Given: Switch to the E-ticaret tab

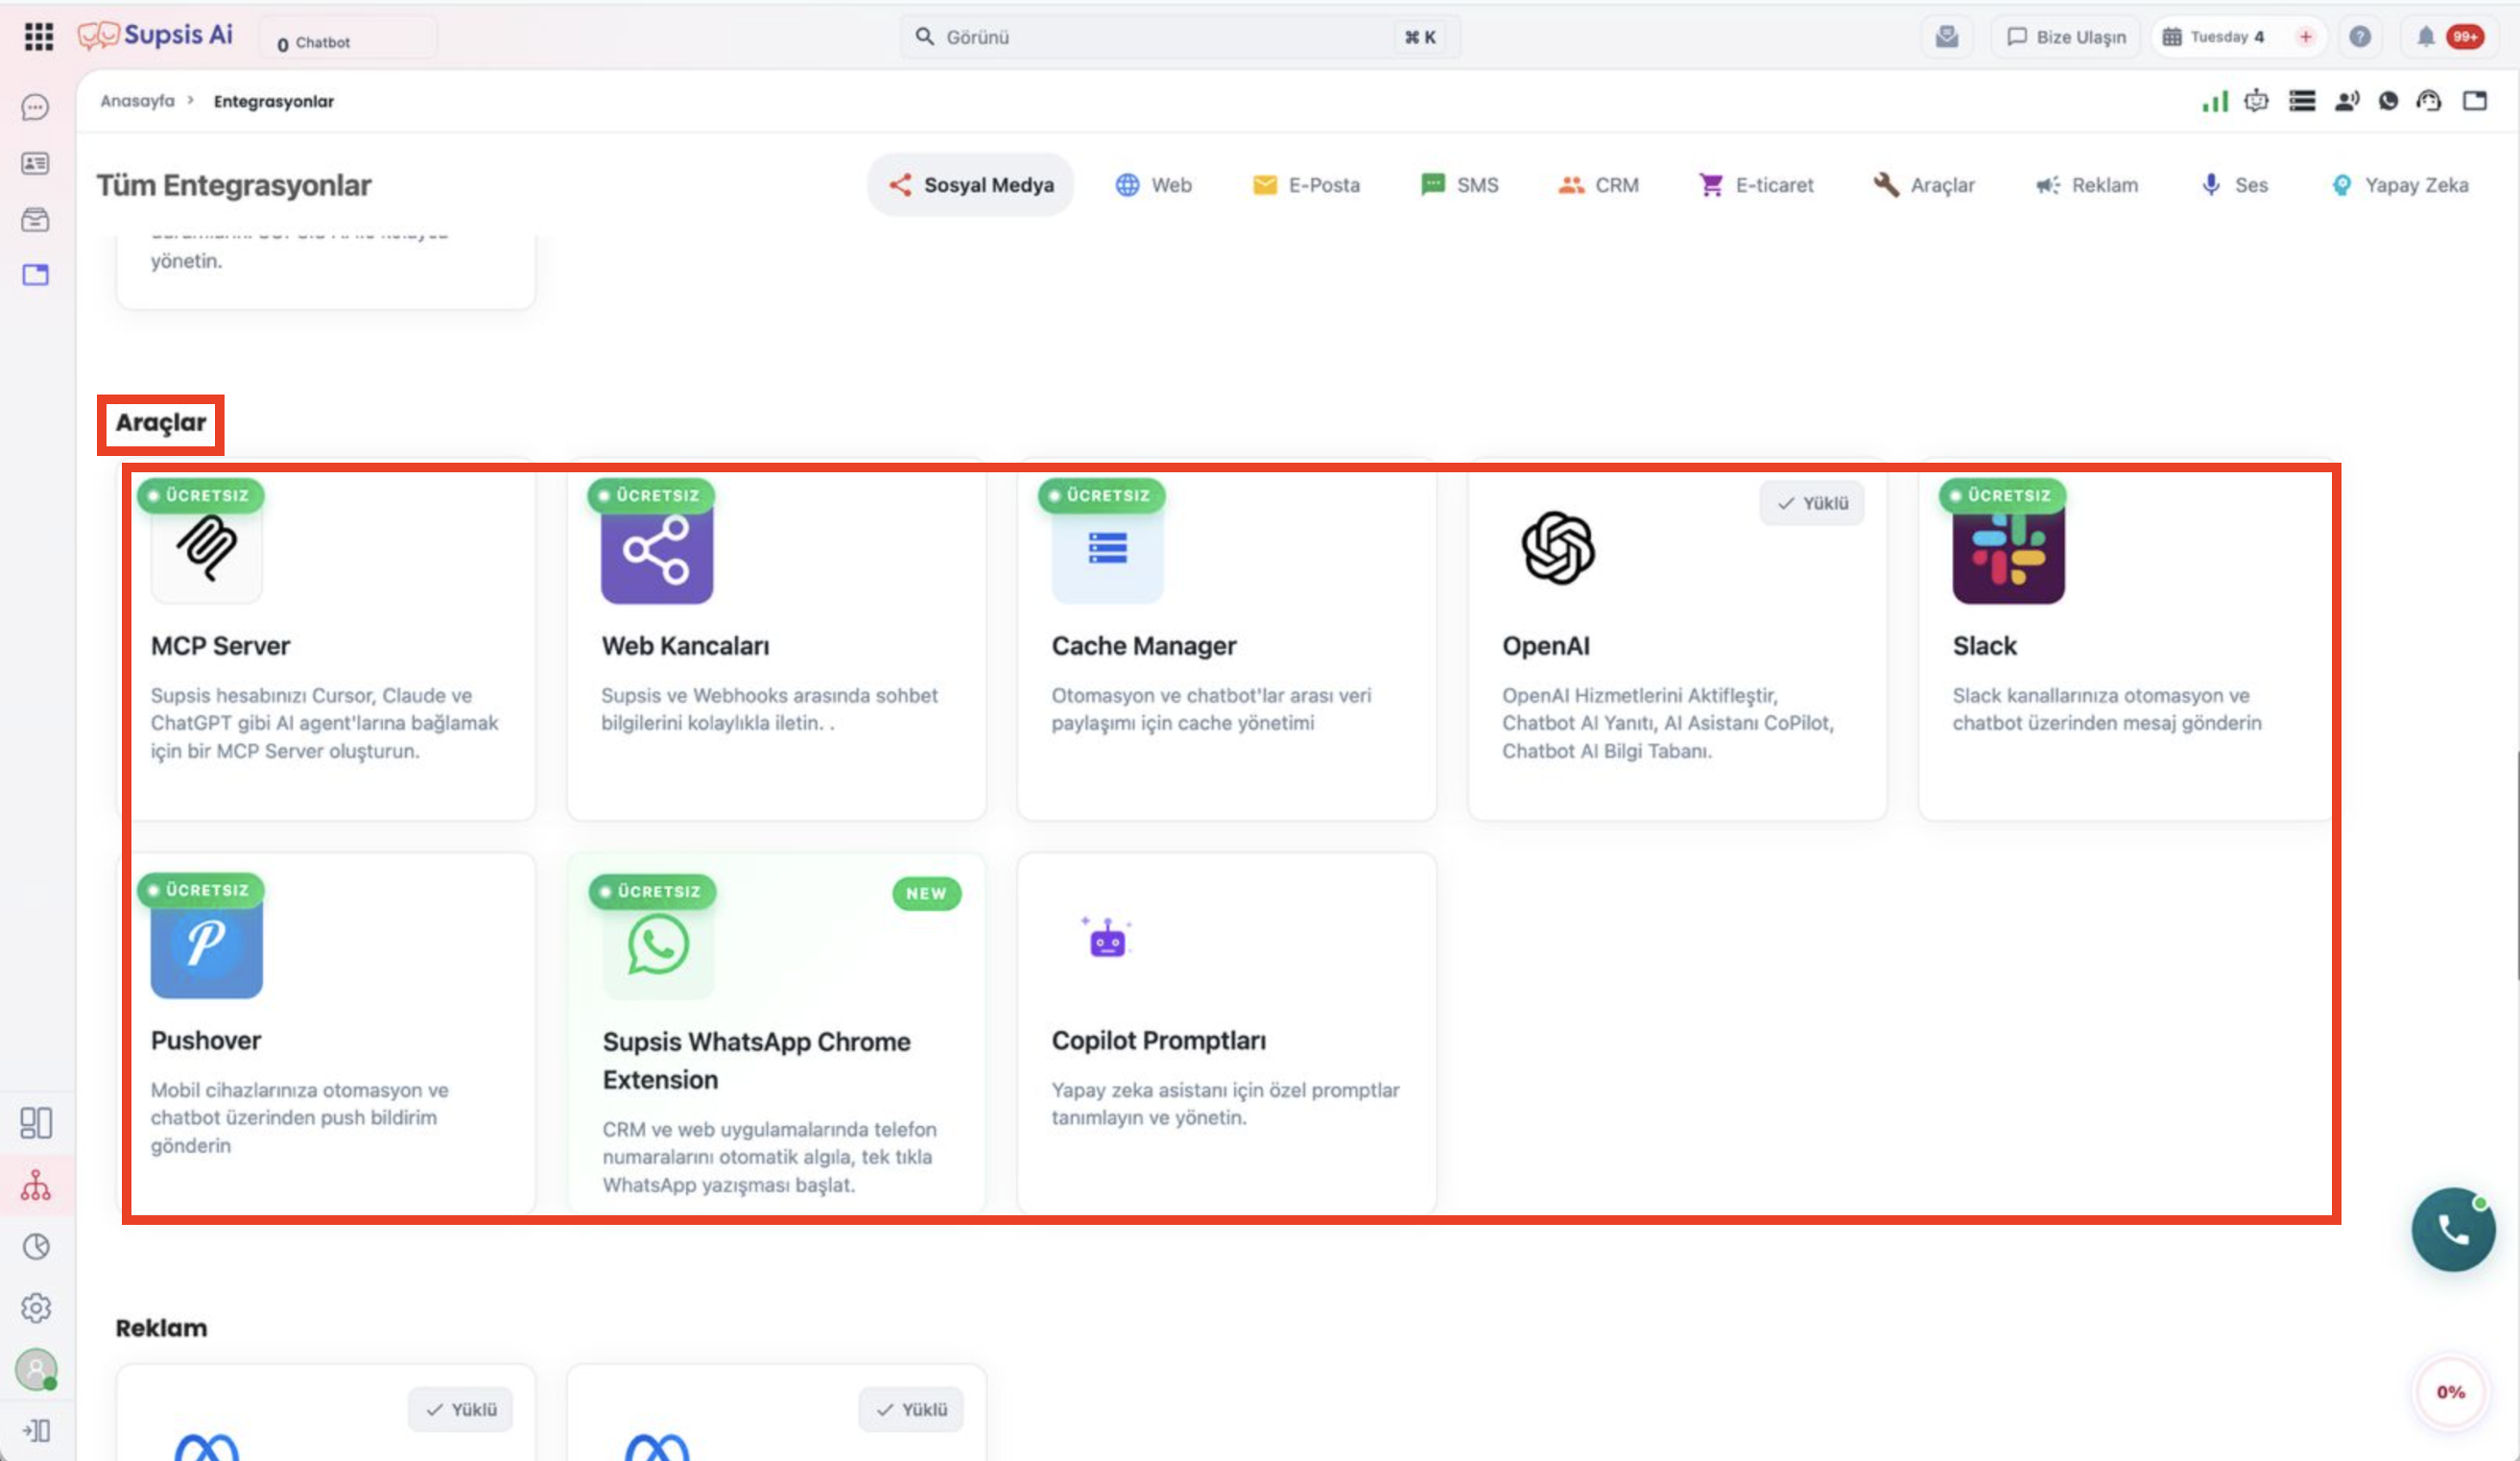Looking at the screenshot, I should [x=1756, y=185].
